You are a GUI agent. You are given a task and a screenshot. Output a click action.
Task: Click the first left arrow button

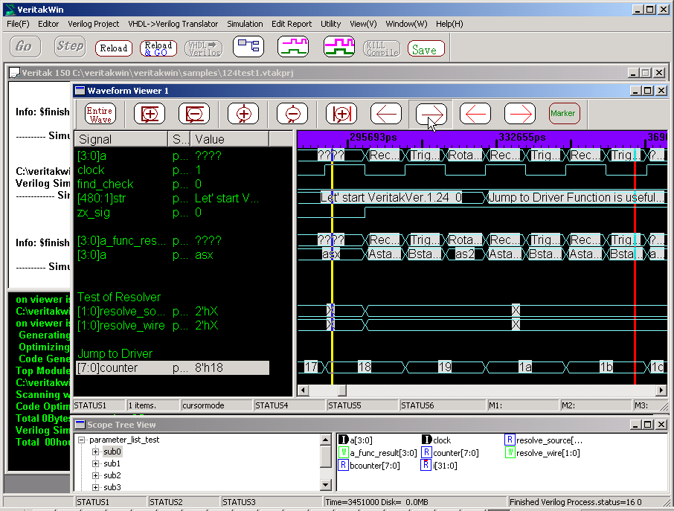pos(386,114)
